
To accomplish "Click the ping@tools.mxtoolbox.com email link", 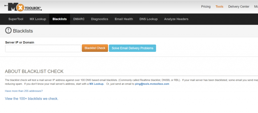I will pyautogui.click(x=152, y=84).
